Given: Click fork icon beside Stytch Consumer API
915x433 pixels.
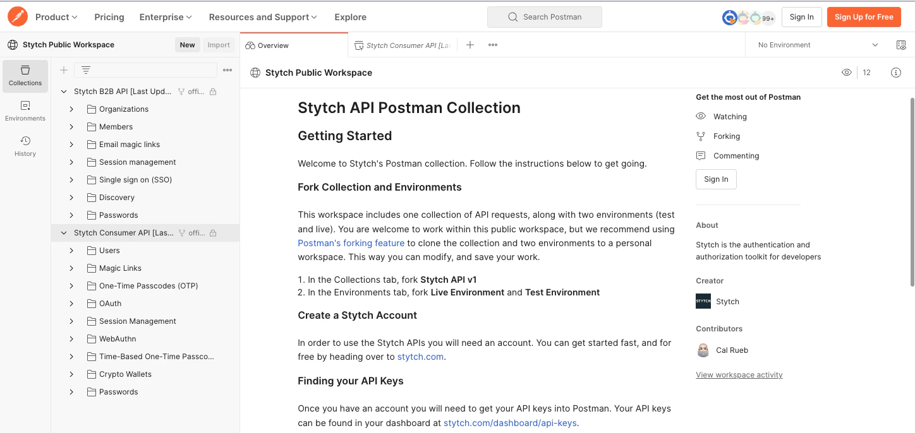Looking at the screenshot, I should (181, 233).
